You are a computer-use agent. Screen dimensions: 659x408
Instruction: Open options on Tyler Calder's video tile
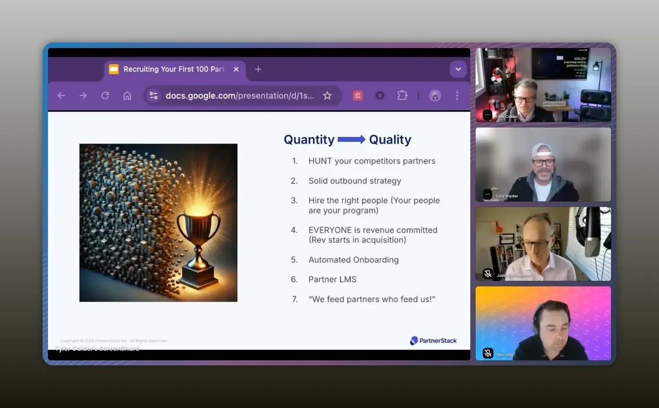[487, 115]
